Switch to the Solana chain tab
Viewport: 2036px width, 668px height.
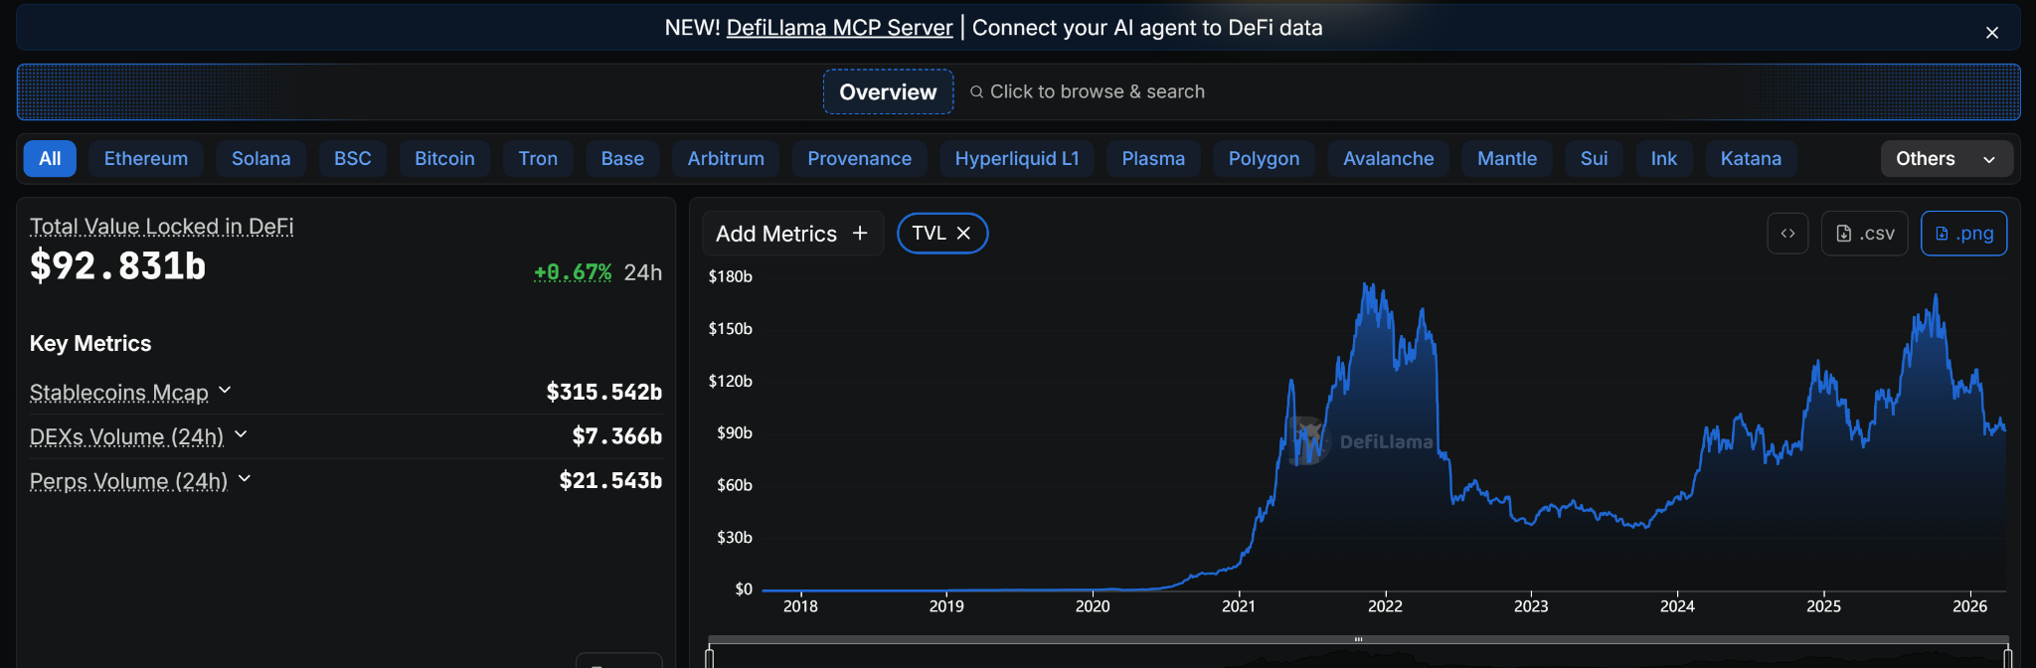pos(260,159)
